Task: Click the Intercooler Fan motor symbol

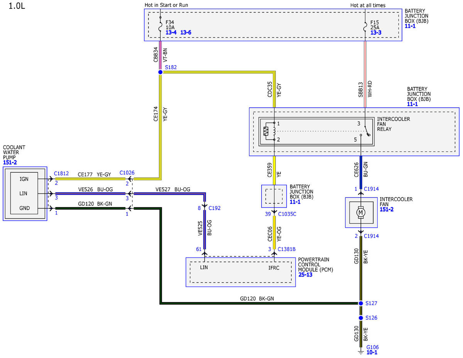Action: 361,212
